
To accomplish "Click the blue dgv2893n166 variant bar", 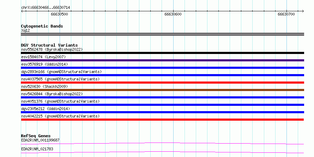I will click(163, 75).
